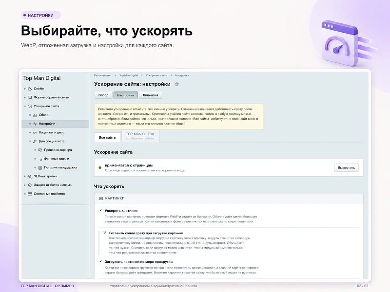Click the Формы обратной связи chat icon
Screen dimensions: 390x292
pos(30,97)
